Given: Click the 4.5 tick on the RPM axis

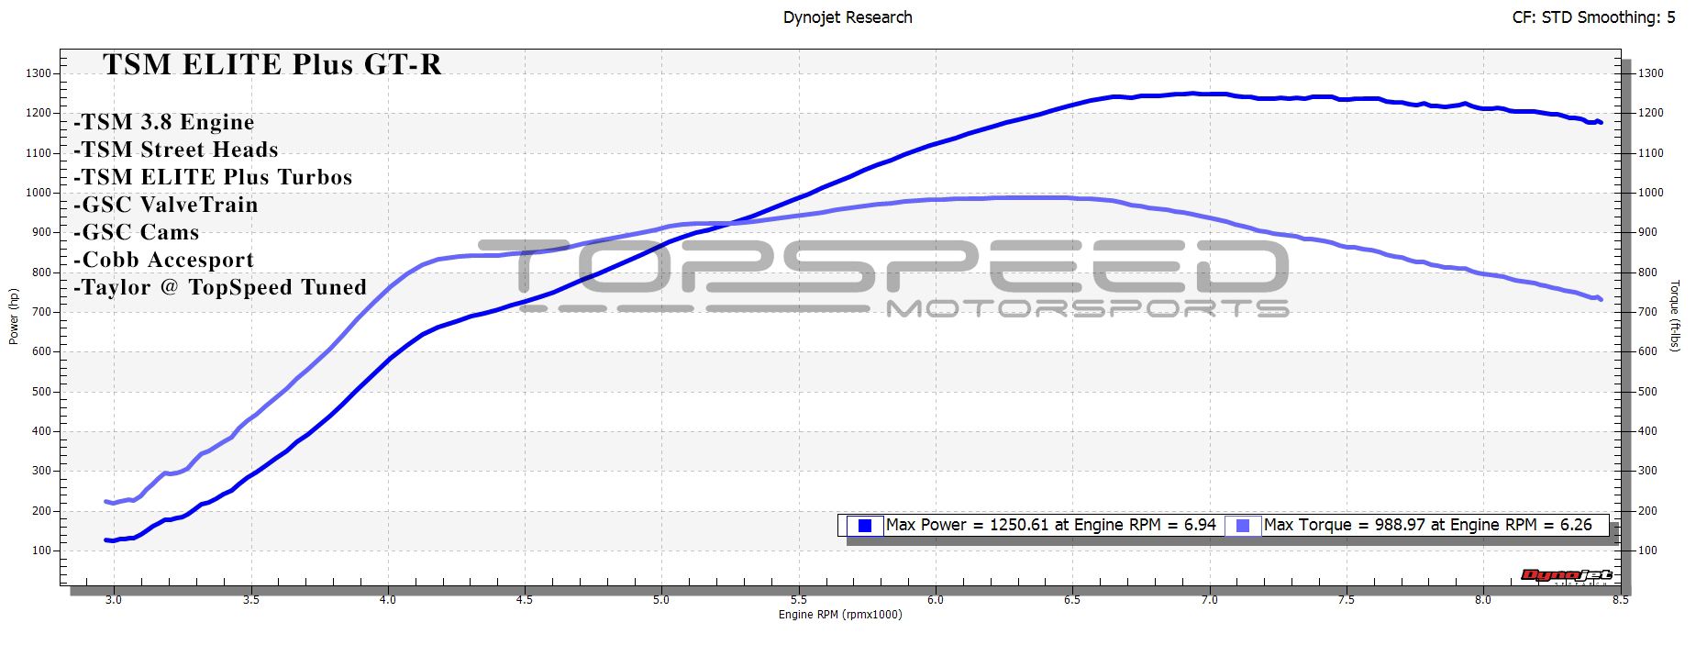Looking at the screenshot, I should click(x=524, y=600).
